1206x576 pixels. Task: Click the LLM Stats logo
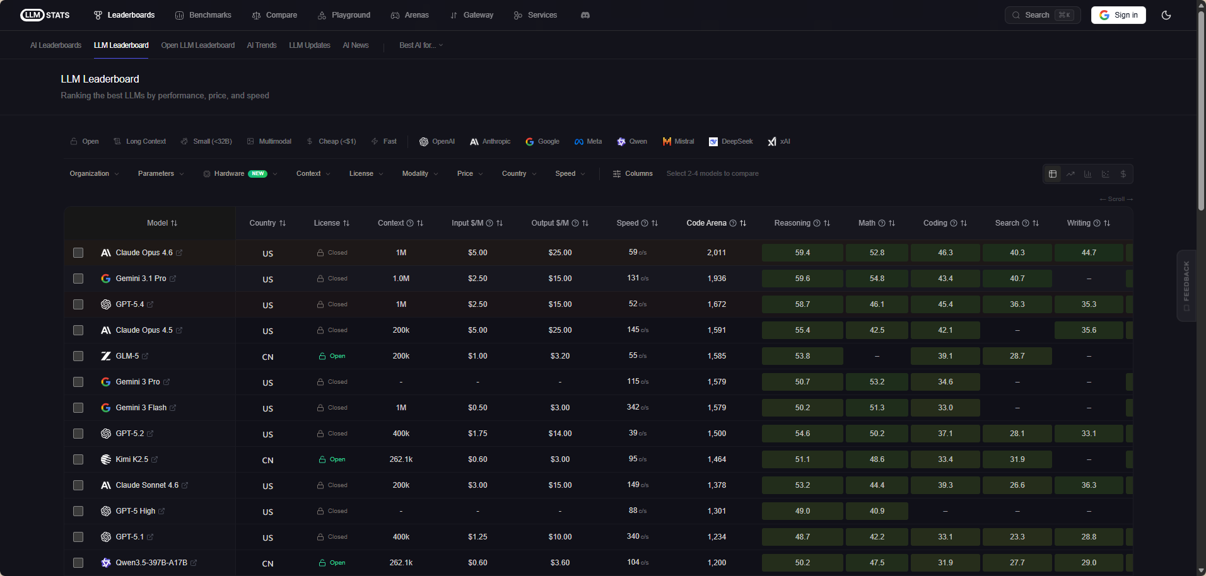tap(45, 15)
